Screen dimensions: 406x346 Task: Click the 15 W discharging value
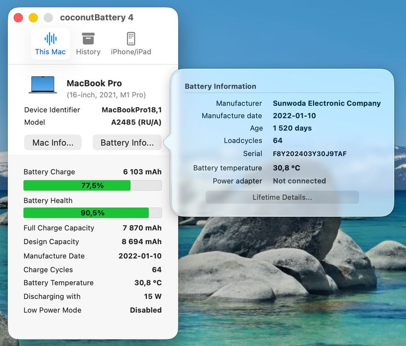click(x=153, y=296)
